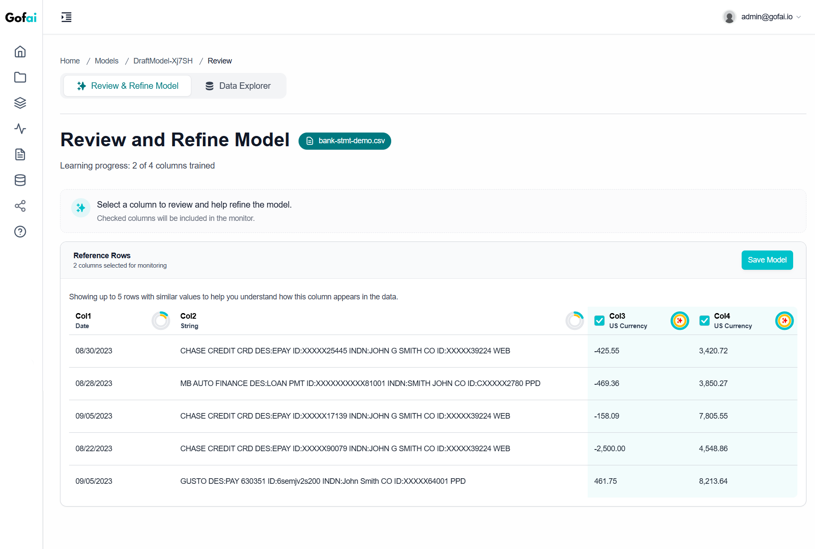Open the folder icon in sidebar
Screen dimensions: 815x549
tap(20, 77)
